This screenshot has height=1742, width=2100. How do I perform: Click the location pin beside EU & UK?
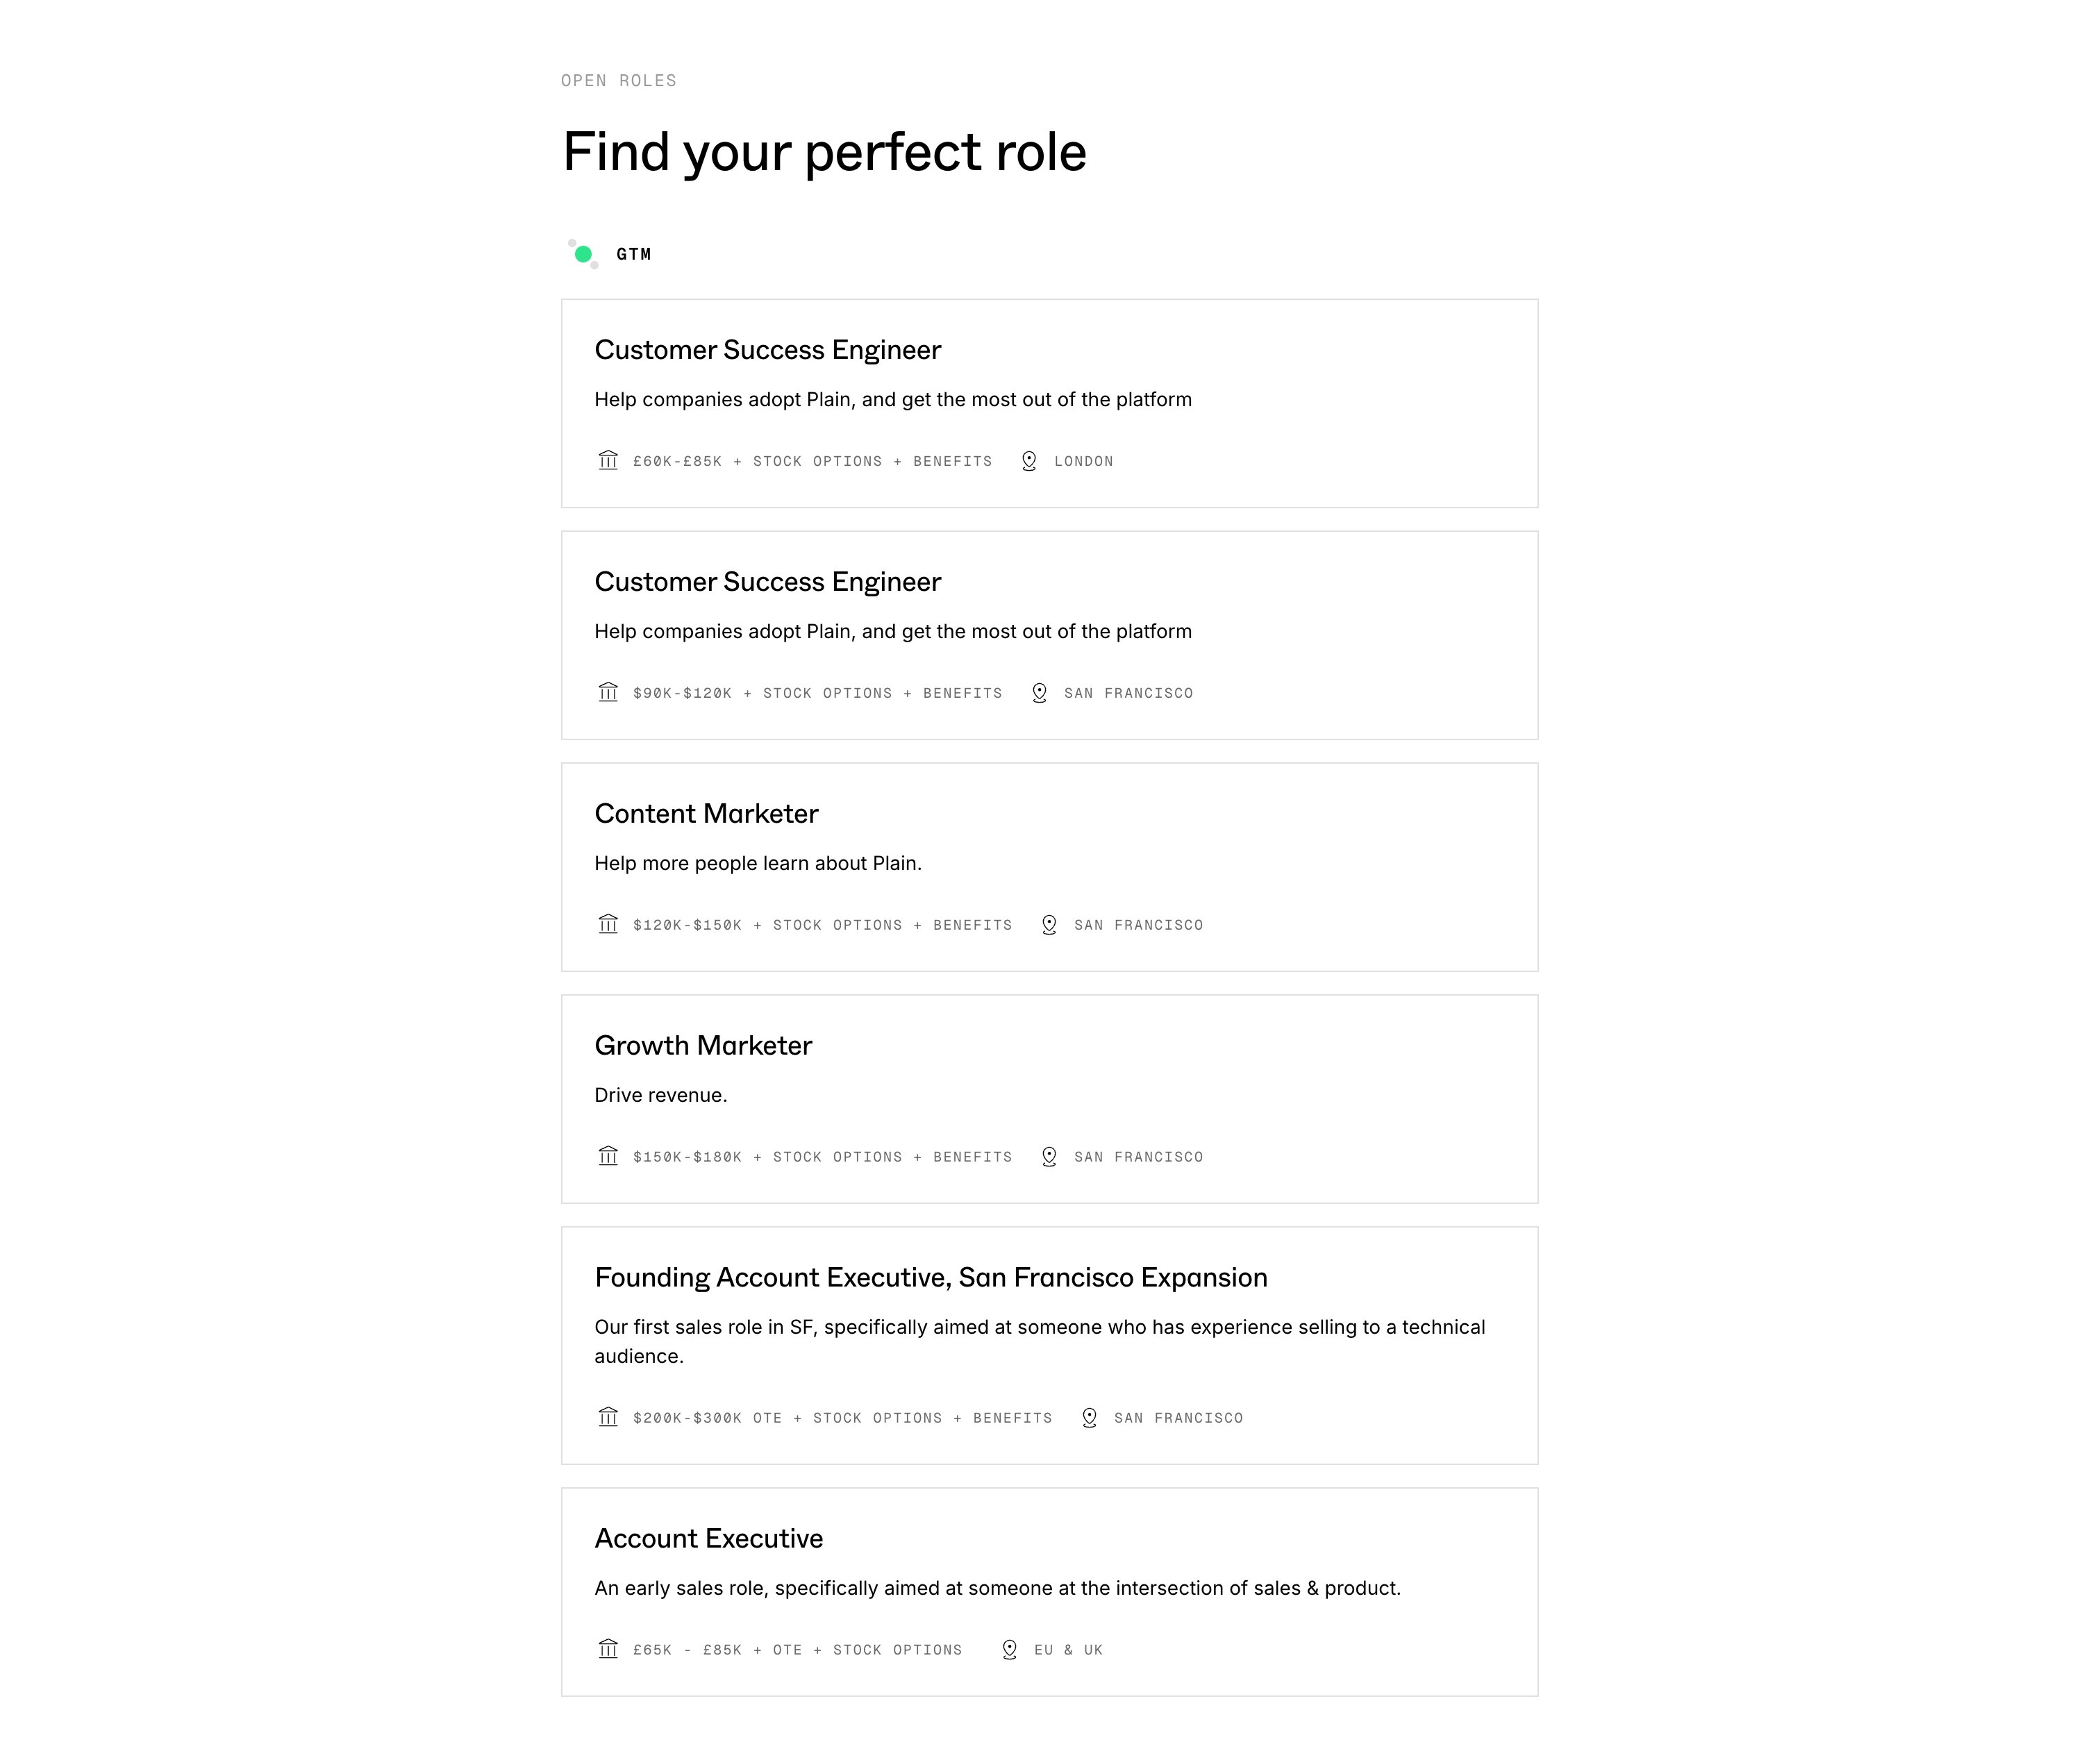click(1010, 1650)
